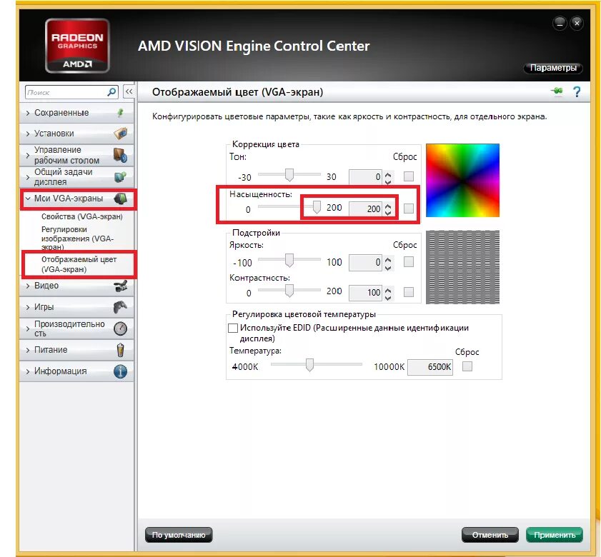
Task: Click the Отменить button
Action: click(x=490, y=535)
